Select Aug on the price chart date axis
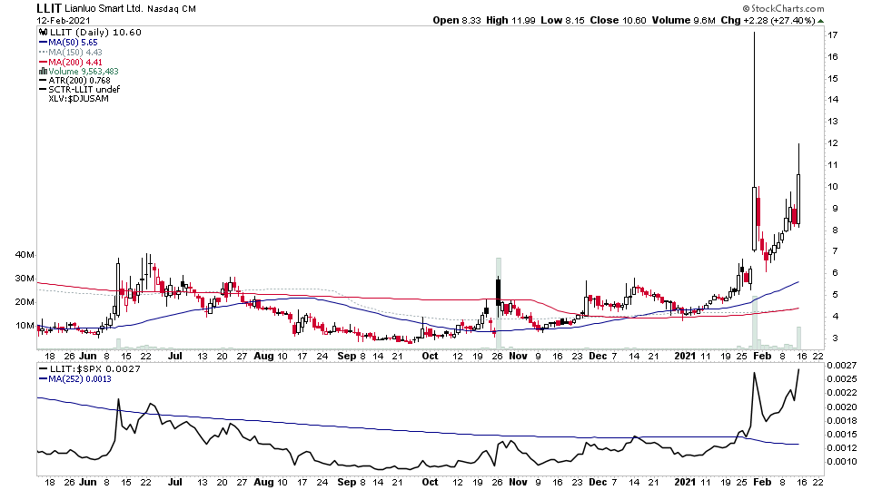Viewport: 872px width, 490px height. [x=263, y=356]
